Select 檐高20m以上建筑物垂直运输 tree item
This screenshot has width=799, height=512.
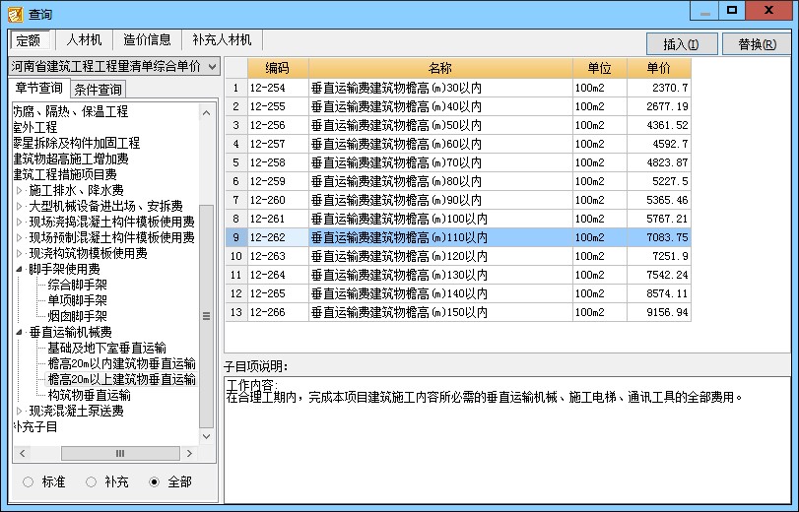[122, 379]
